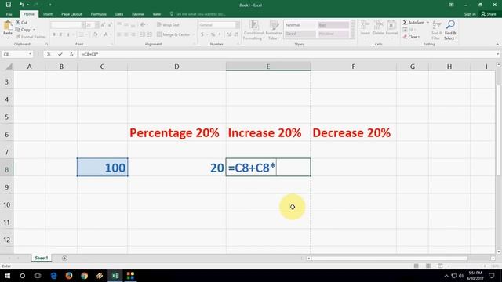Select the row 10 header

6,204
